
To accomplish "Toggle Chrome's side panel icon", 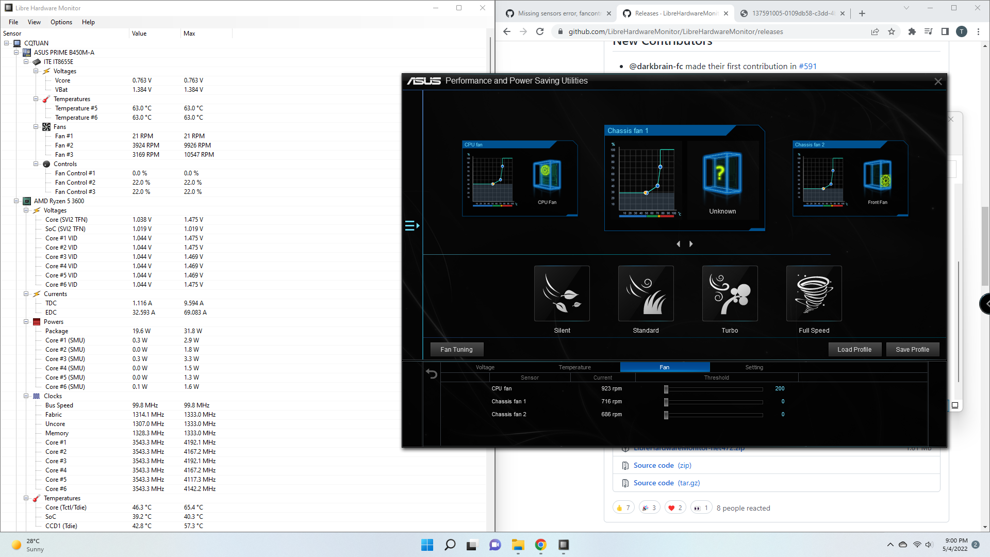I will 945,31.
